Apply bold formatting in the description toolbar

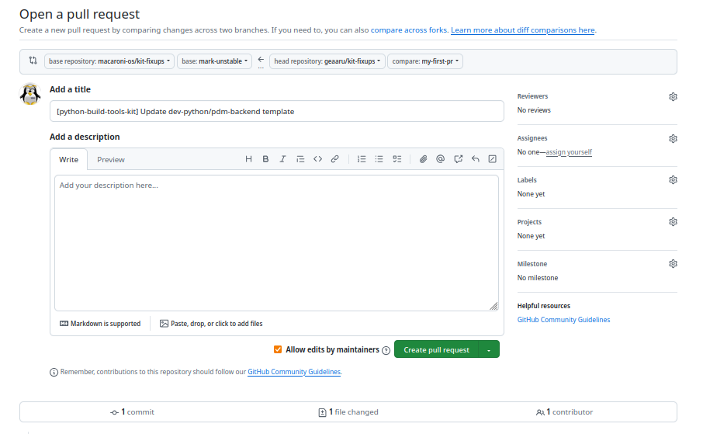click(265, 159)
